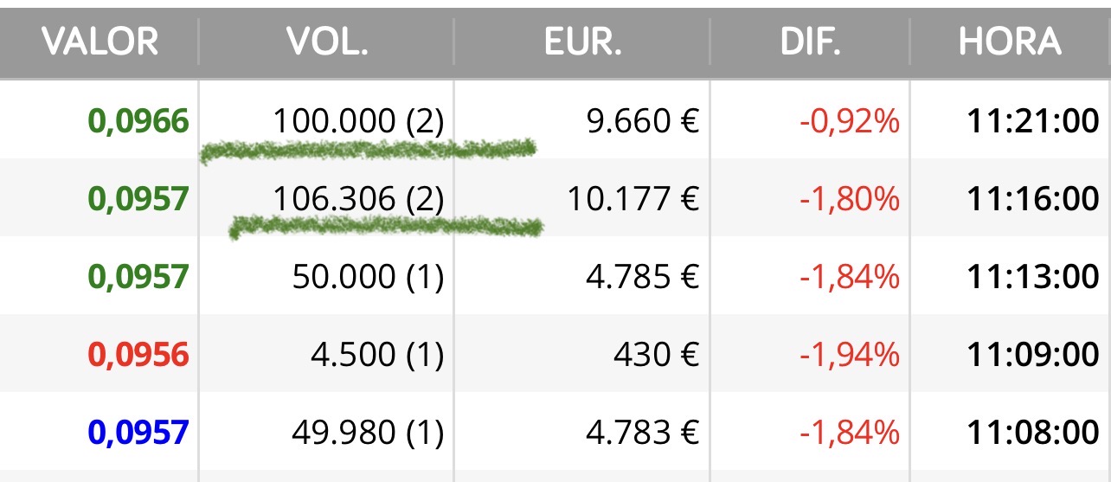Viewport: 1111px width, 482px height.
Task: Click the green price 0,0966
Action: tap(138, 121)
